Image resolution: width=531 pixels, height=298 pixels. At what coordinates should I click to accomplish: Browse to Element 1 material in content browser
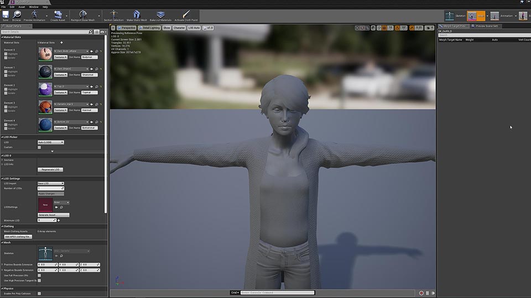click(x=96, y=69)
